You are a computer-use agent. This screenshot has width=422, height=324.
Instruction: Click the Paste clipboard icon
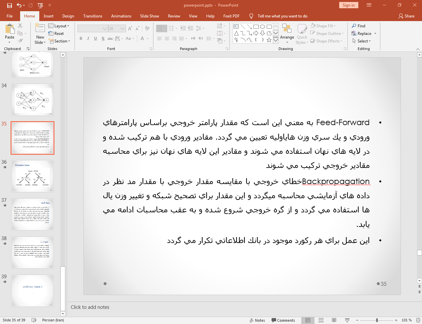(10, 29)
